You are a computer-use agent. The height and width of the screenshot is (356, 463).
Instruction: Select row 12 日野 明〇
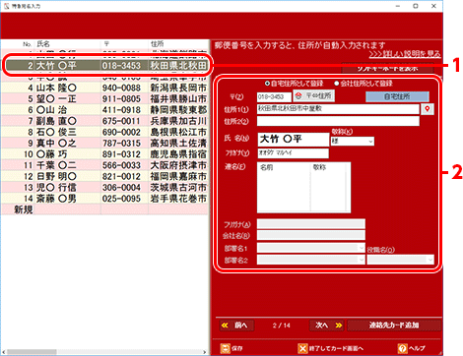tap(105, 176)
